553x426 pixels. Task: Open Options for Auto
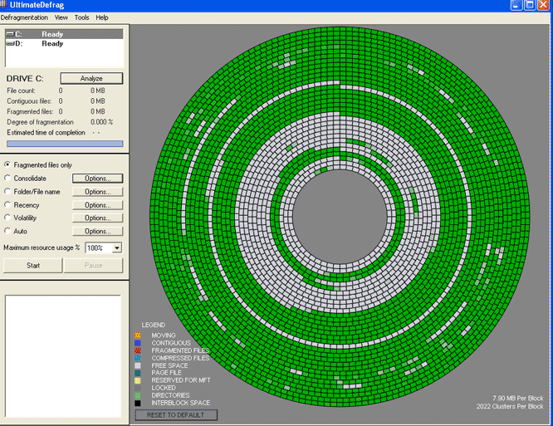(98, 232)
